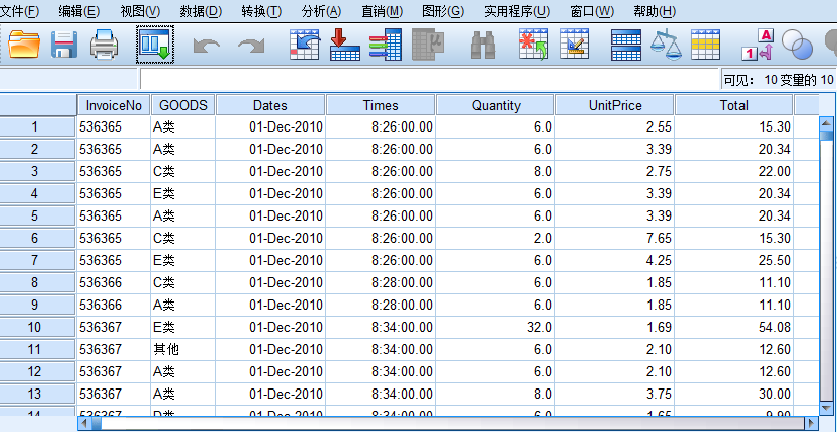Open the 直销(M) menu
The width and height of the screenshot is (837, 432).
pyautogui.click(x=383, y=11)
